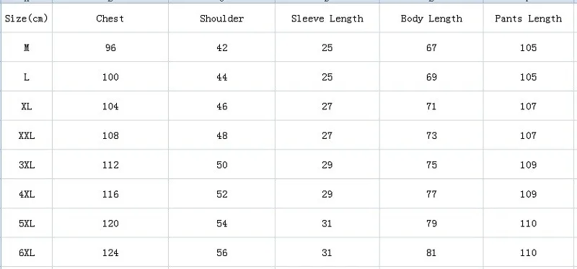
Task: Select shoulder value 56 cell
Action: tap(222, 252)
